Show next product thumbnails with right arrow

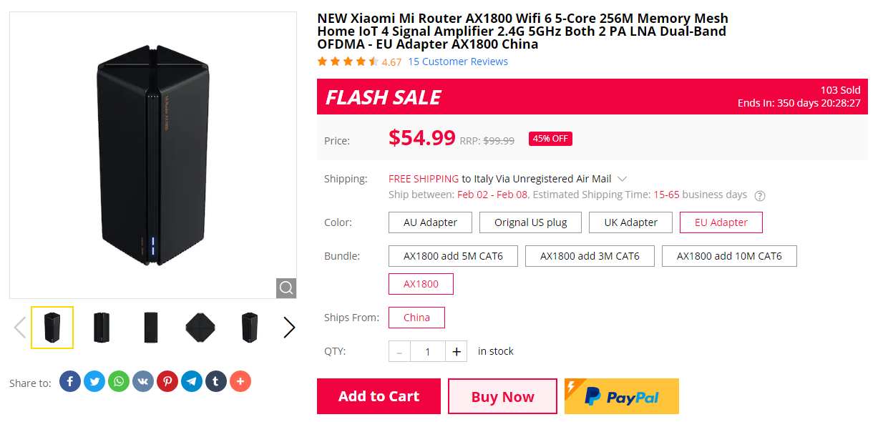[289, 327]
